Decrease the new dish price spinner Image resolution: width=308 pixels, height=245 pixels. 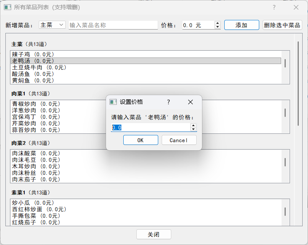[x=218, y=27]
